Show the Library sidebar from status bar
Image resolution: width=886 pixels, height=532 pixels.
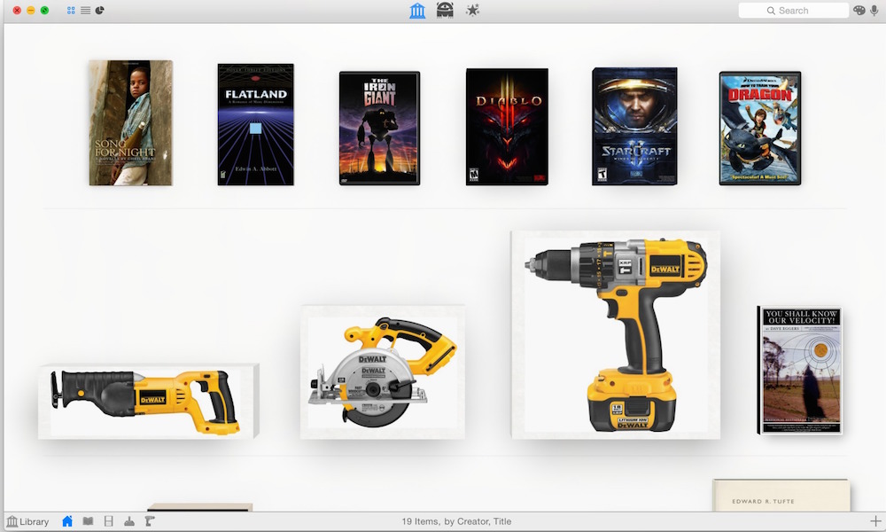pos(27,521)
